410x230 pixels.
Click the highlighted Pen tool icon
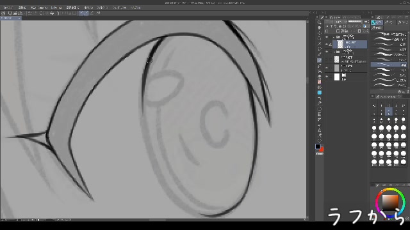click(x=319, y=60)
